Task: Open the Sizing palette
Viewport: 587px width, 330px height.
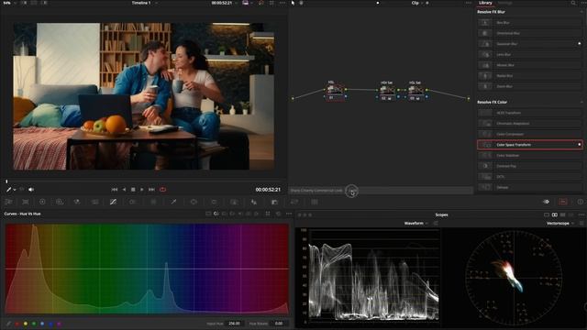Action: [x=294, y=202]
